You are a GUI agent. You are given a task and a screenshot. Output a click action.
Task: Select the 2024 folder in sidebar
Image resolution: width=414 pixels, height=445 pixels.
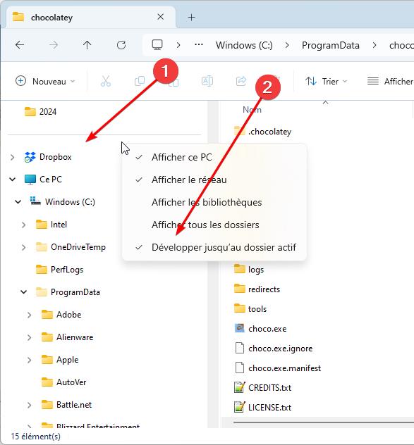pos(41,111)
